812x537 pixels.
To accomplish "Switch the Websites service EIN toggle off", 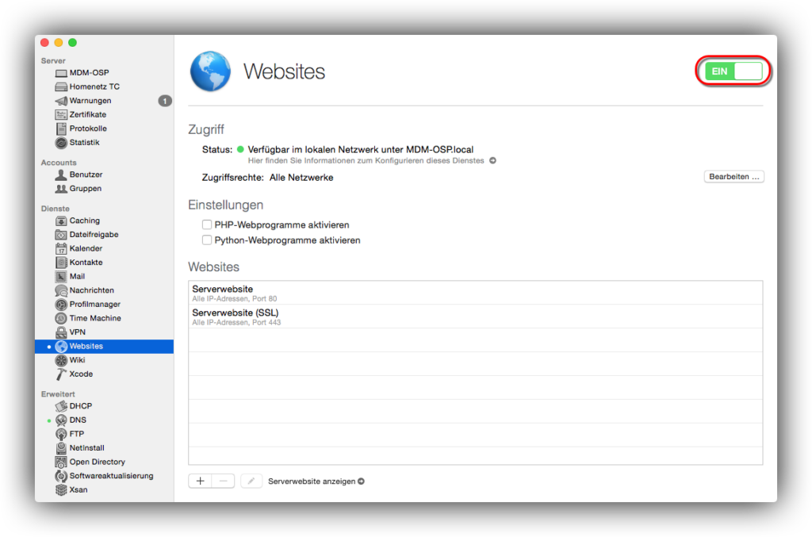I will coord(733,71).
